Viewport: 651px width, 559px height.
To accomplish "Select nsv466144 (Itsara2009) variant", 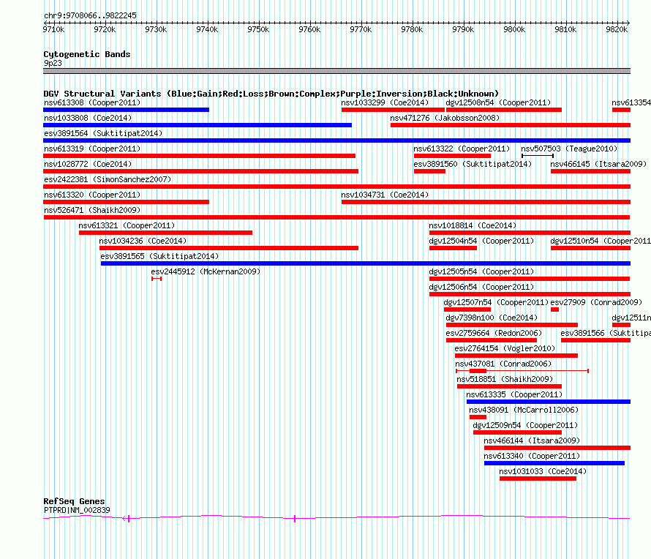I will pos(532,440).
